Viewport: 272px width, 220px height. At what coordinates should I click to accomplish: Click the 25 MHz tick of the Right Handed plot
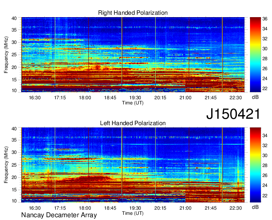point(14,55)
